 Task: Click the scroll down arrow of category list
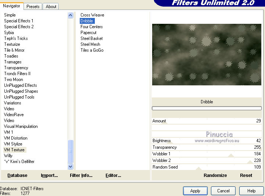click(71, 166)
